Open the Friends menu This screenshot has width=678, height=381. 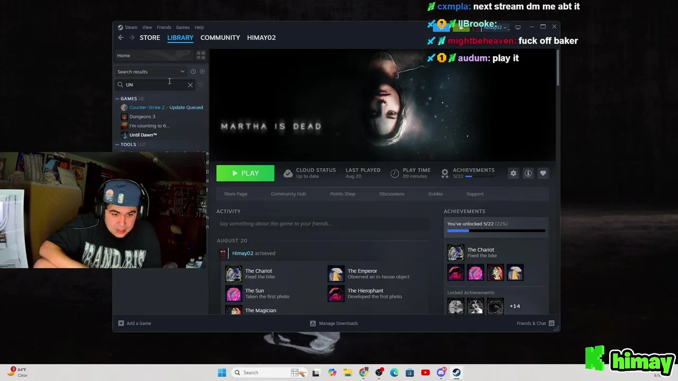164,28
